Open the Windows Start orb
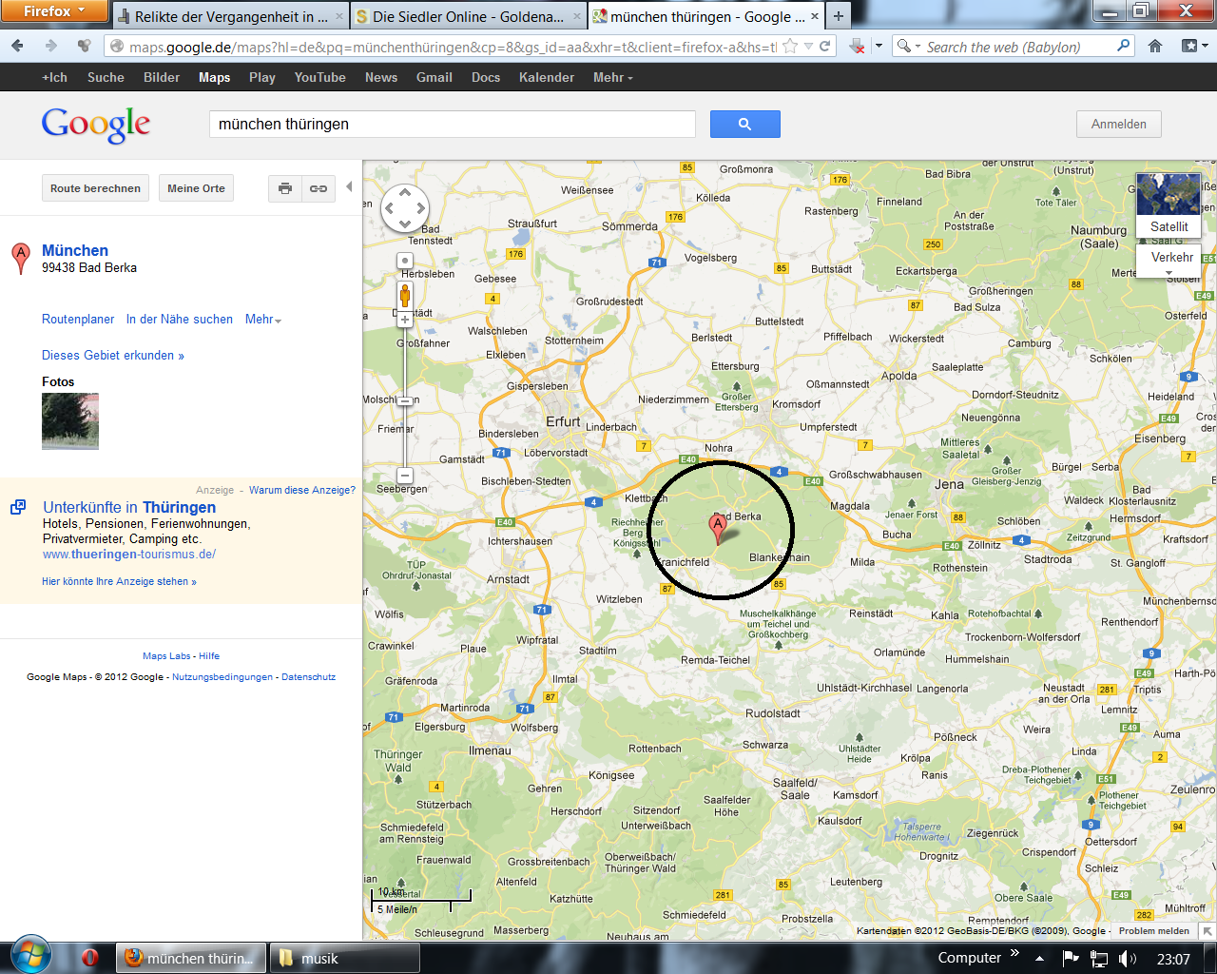Screen dimensions: 1217x974 (30, 955)
